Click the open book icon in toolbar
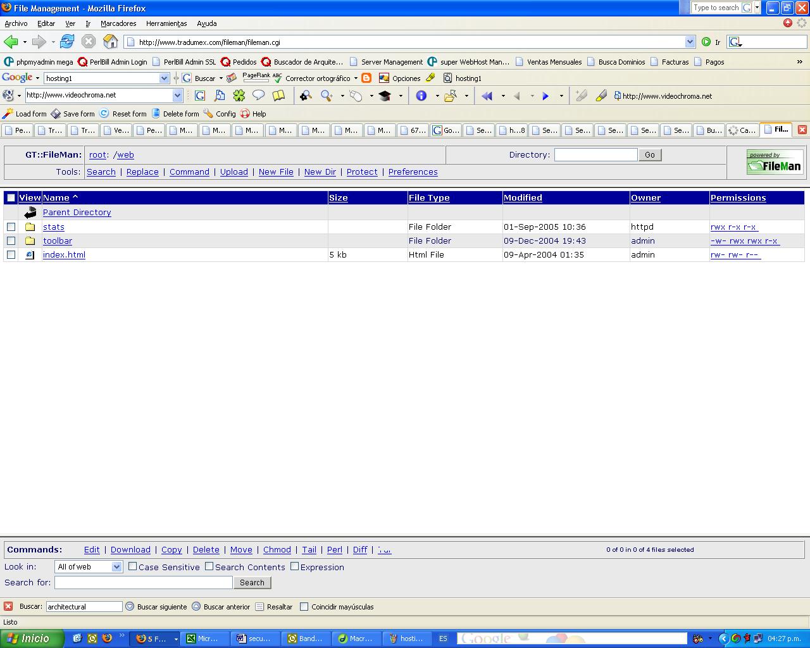The image size is (810, 648). click(x=278, y=96)
